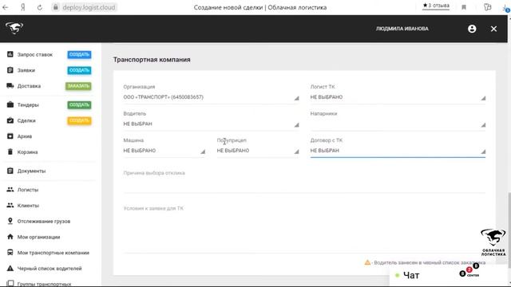Click the Клиенты people icon

10,206
